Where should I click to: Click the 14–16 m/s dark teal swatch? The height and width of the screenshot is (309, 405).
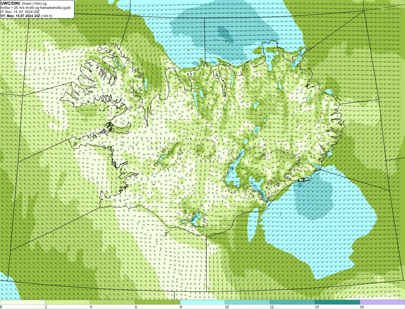click(337, 302)
